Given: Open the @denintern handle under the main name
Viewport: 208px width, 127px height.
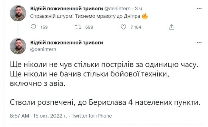Looking at the screenshot, I should 43,49.
